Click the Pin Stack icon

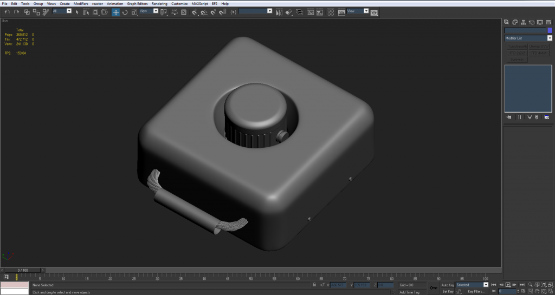point(509,117)
